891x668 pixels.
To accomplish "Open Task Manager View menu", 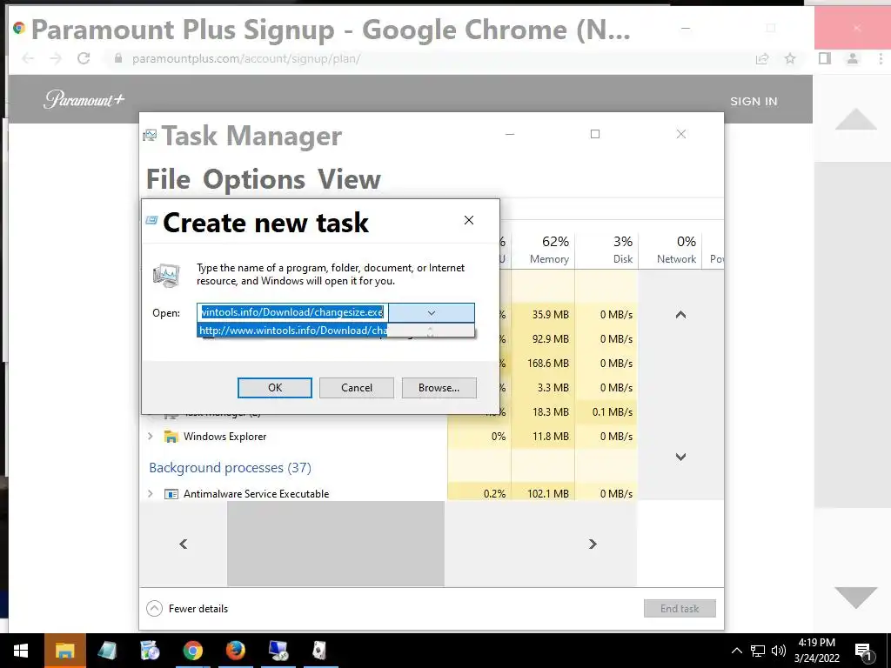I will [x=349, y=179].
